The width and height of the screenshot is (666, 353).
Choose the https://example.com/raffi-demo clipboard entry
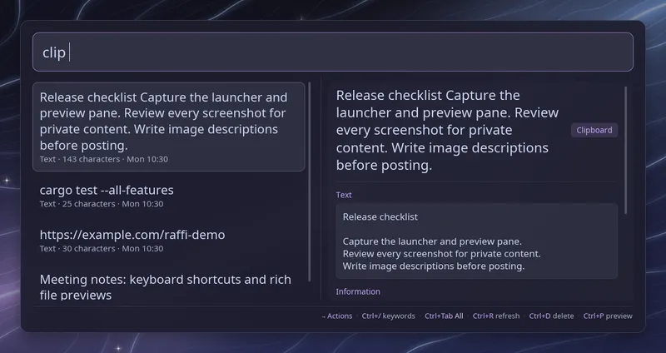pos(169,241)
